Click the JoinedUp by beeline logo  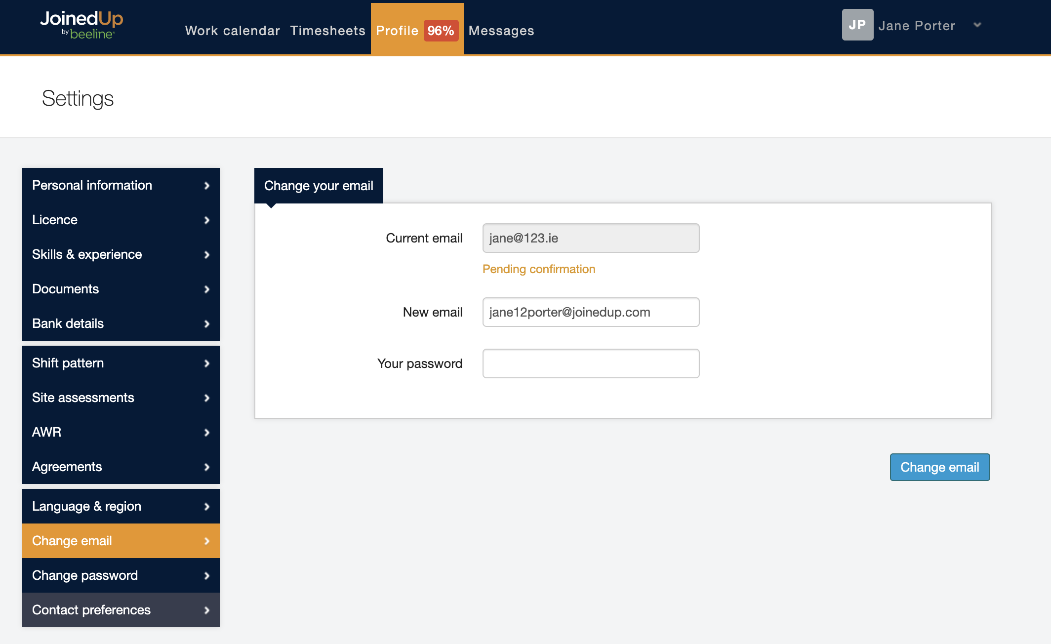(81, 25)
